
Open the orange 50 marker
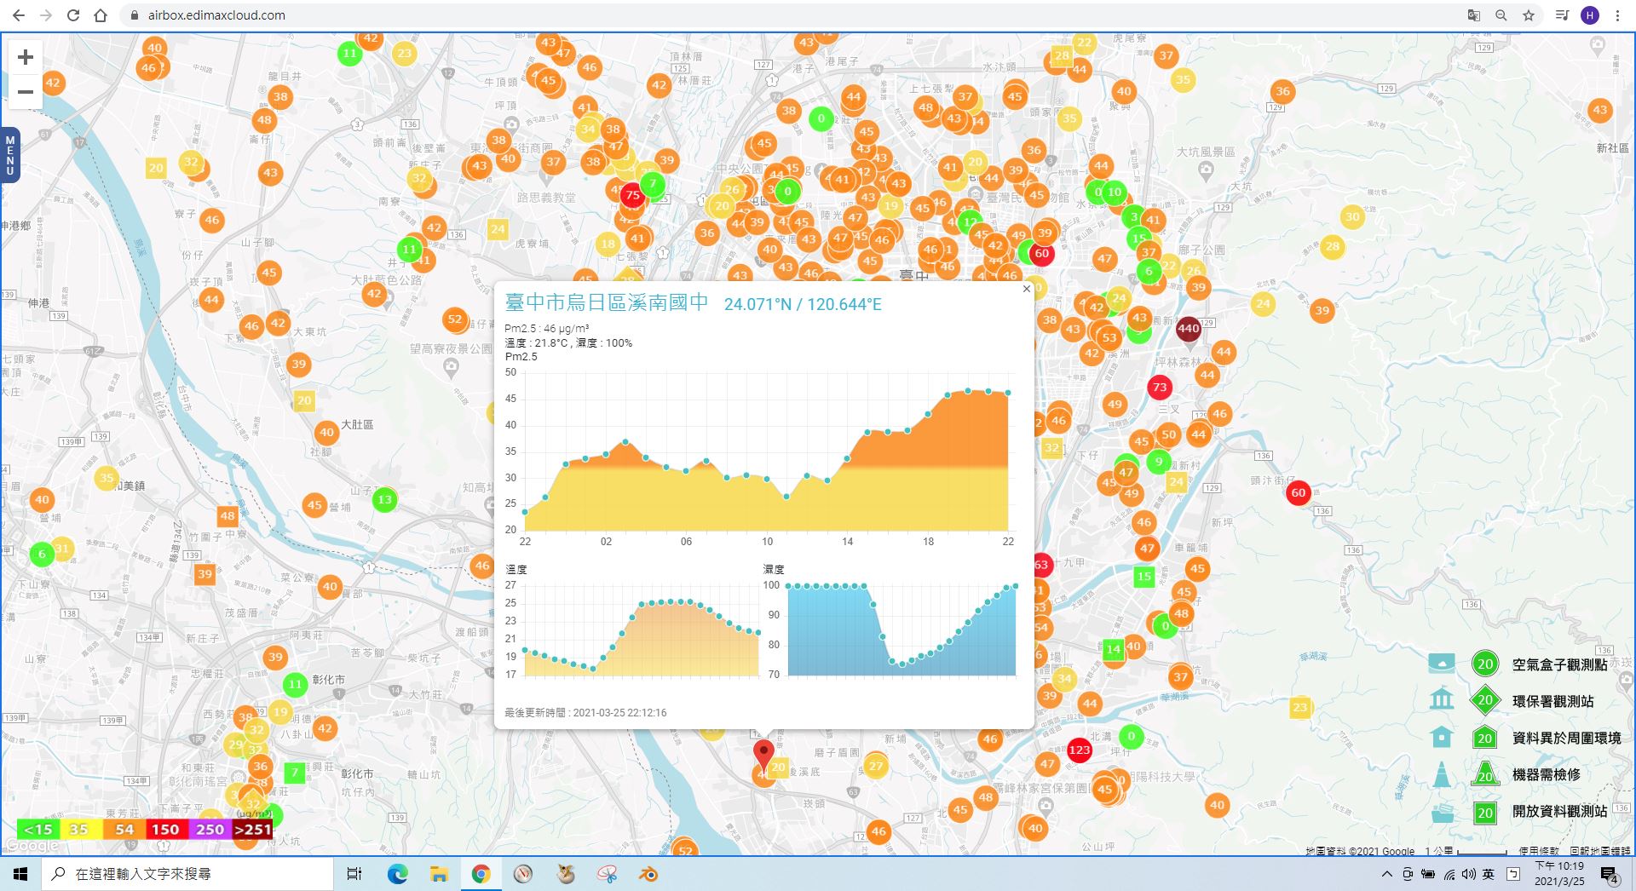[x=1169, y=434]
